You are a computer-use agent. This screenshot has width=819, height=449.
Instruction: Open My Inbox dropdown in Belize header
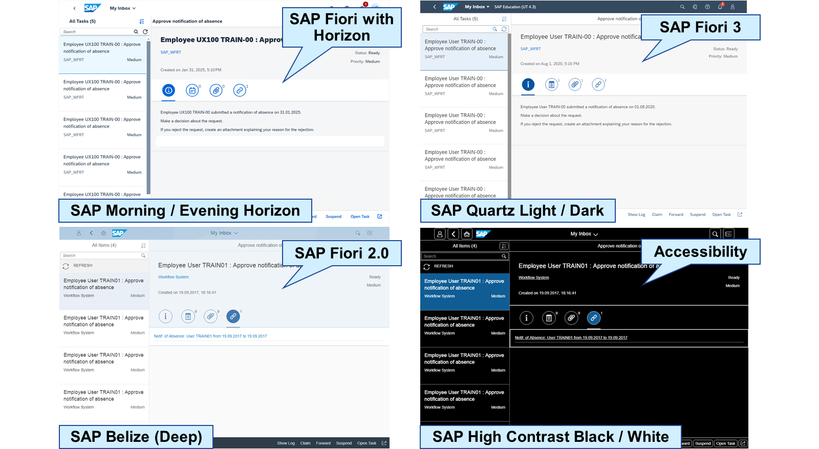coord(224,233)
